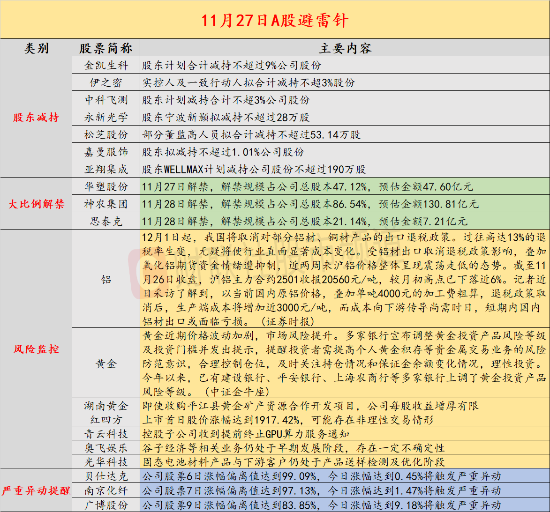Select stock name 伊之密
Viewport: 550px width, 512px height.
point(106,83)
